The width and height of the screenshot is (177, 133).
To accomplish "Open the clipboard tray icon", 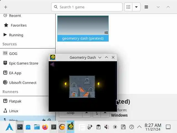I will tap(98, 127).
